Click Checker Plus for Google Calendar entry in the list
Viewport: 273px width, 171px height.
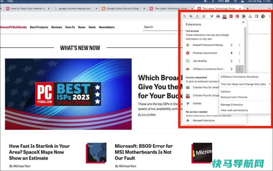[x=202, y=95]
